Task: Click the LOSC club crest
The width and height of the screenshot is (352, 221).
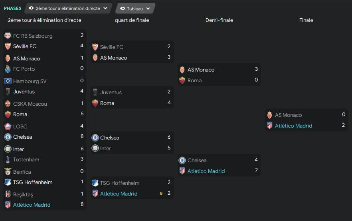Action: click(7, 126)
